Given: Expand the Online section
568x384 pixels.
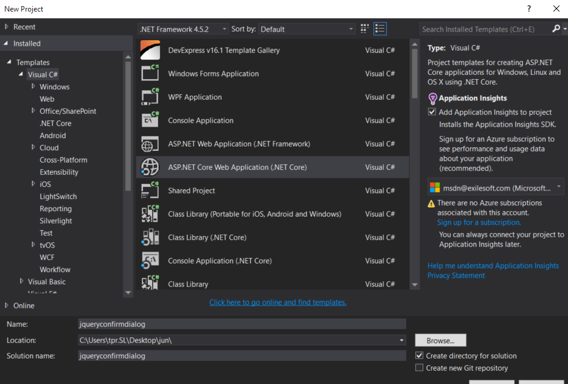Looking at the screenshot, I should pyautogui.click(x=7, y=305).
